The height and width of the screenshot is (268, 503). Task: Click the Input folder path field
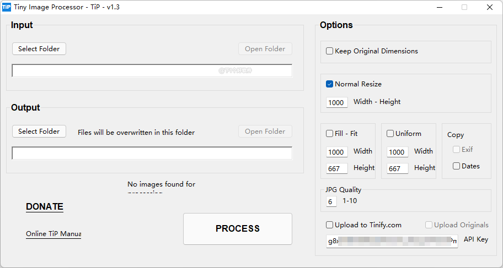(x=152, y=71)
